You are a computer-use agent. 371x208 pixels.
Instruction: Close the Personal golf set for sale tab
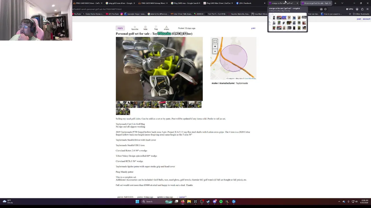pos(330,3)
